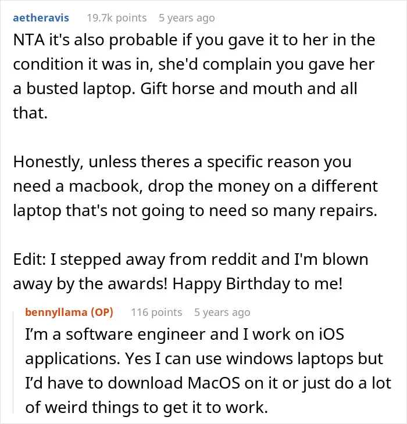407x424 pixels.
Task: Click the 19.7k points score label
Action: click(117, 18)
